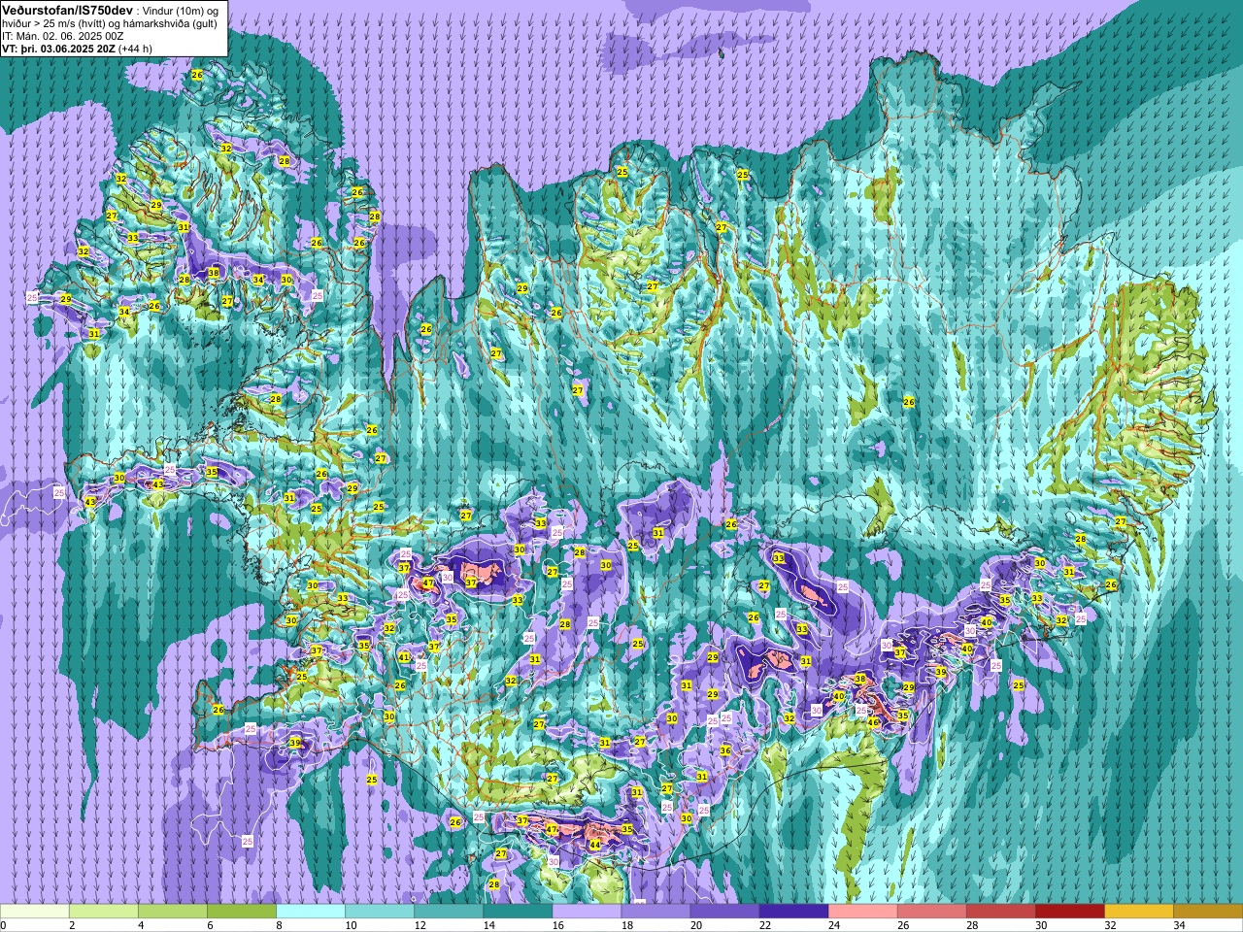The width and height of the screenshot is (1243, 932).
Task: Click the legend tick label 16
Action: pos(557,925)
